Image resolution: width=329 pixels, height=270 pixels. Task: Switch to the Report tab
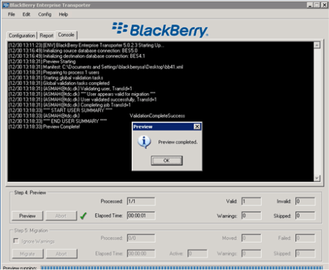pos(46,36)
